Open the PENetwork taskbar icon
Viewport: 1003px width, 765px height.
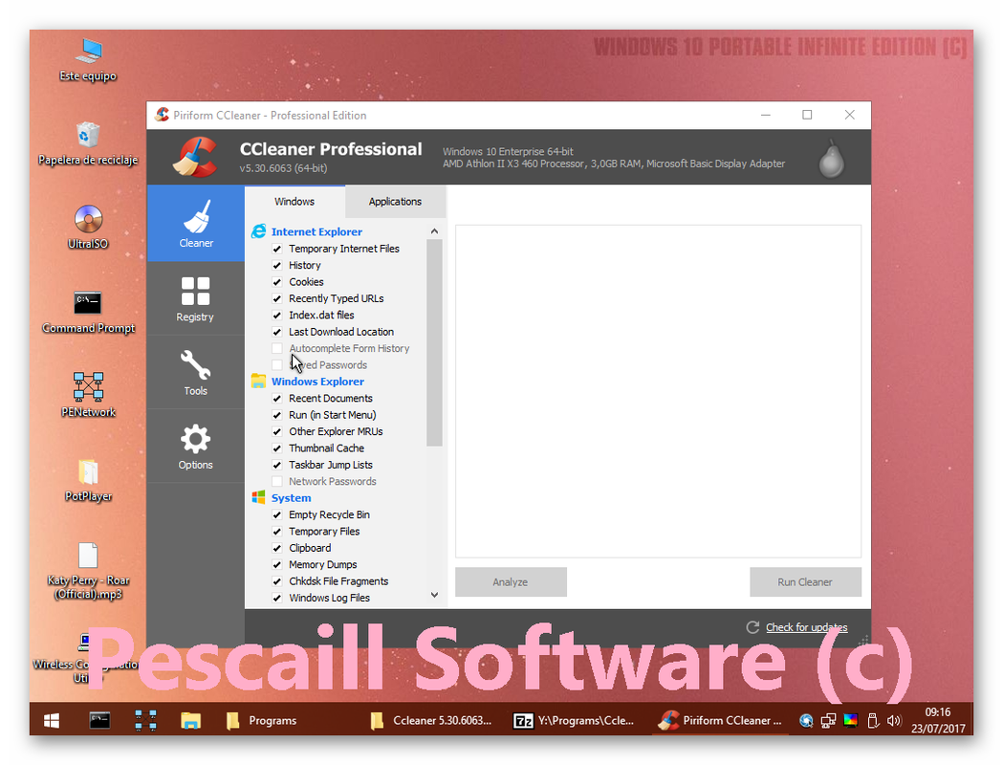coord(146,721)
